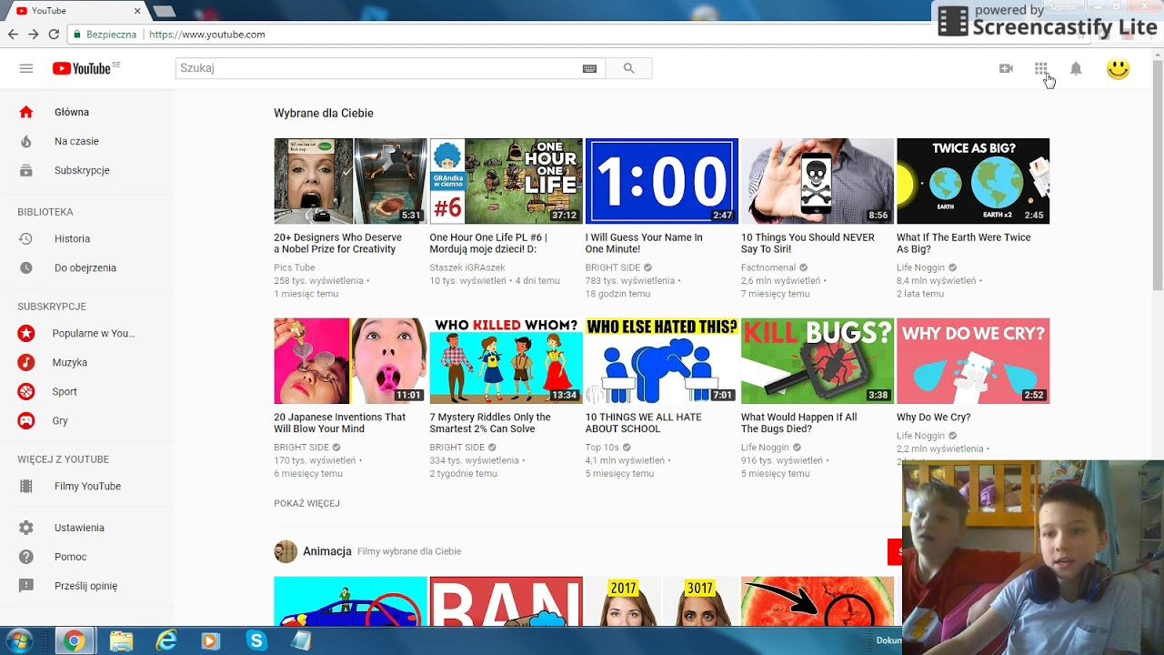The width and height of the screenshot is (1164, 655).
Task: Open the Windows Start menu
Action: click(x=19, y=641)
